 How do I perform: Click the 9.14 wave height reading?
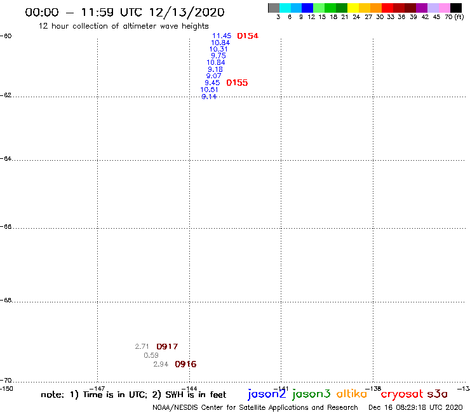click(209, 97)
